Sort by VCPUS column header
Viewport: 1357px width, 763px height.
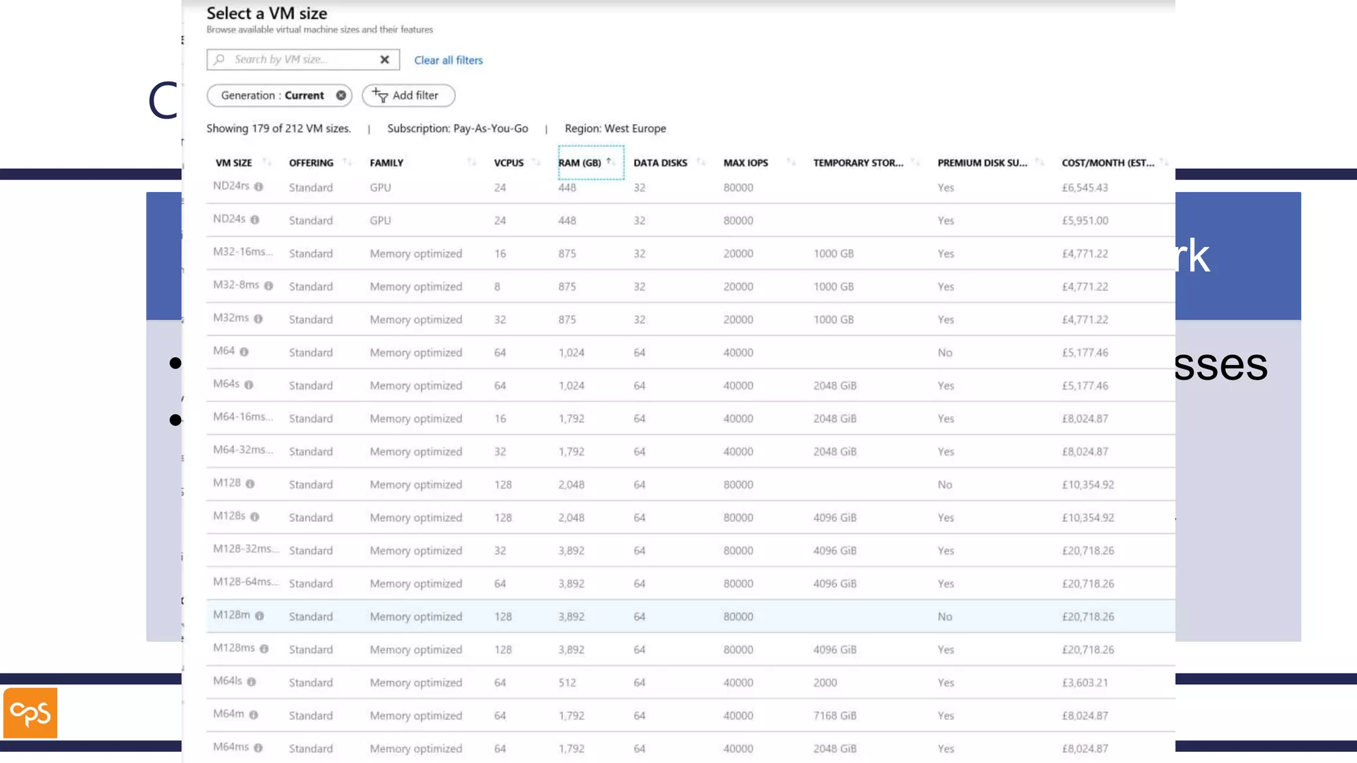tap(509, 163)
